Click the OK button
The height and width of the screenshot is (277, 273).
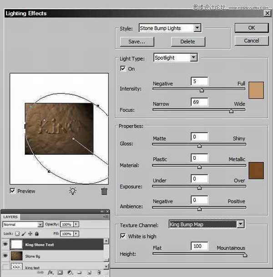tap(251, 28)
